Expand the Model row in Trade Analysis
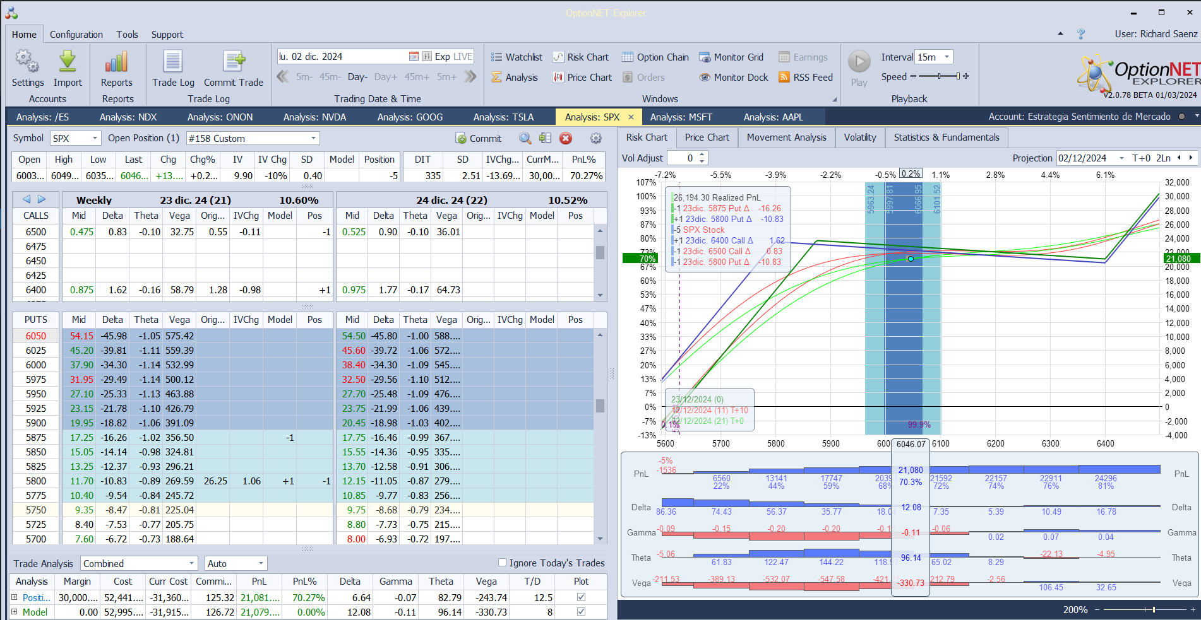 [x=15, y=611]
